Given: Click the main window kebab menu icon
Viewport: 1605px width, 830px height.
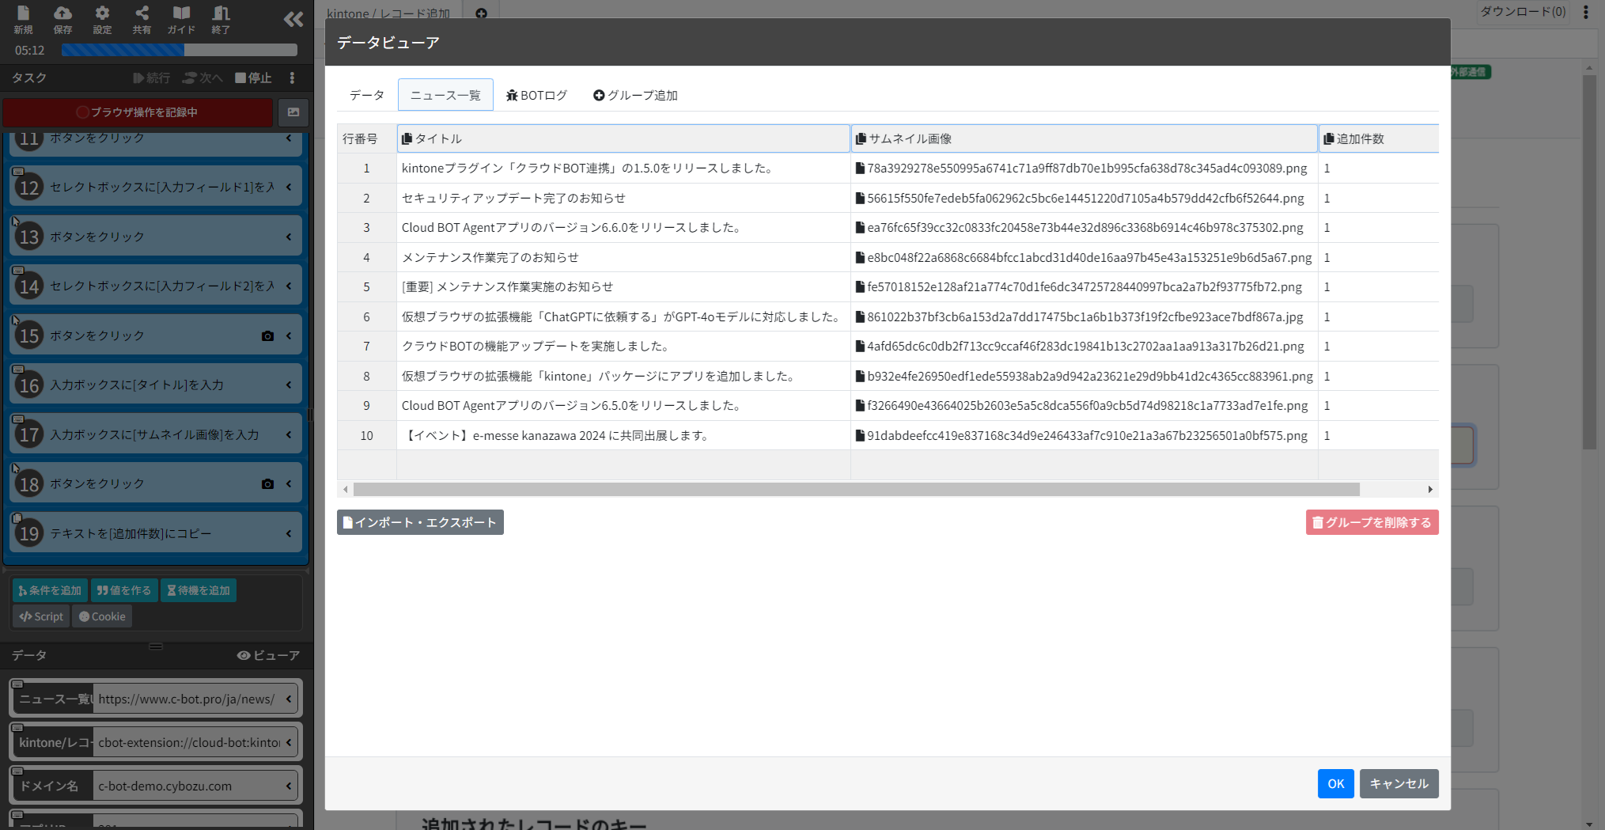Looking at the screenshot, I should pyautogui.click(x=1585, y=12).
